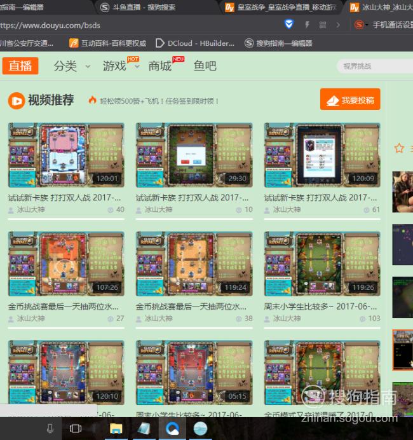Open the 轻松领500赞+飞机 promo link
Viewport: 413px width, 440px height.
point(159,101)
